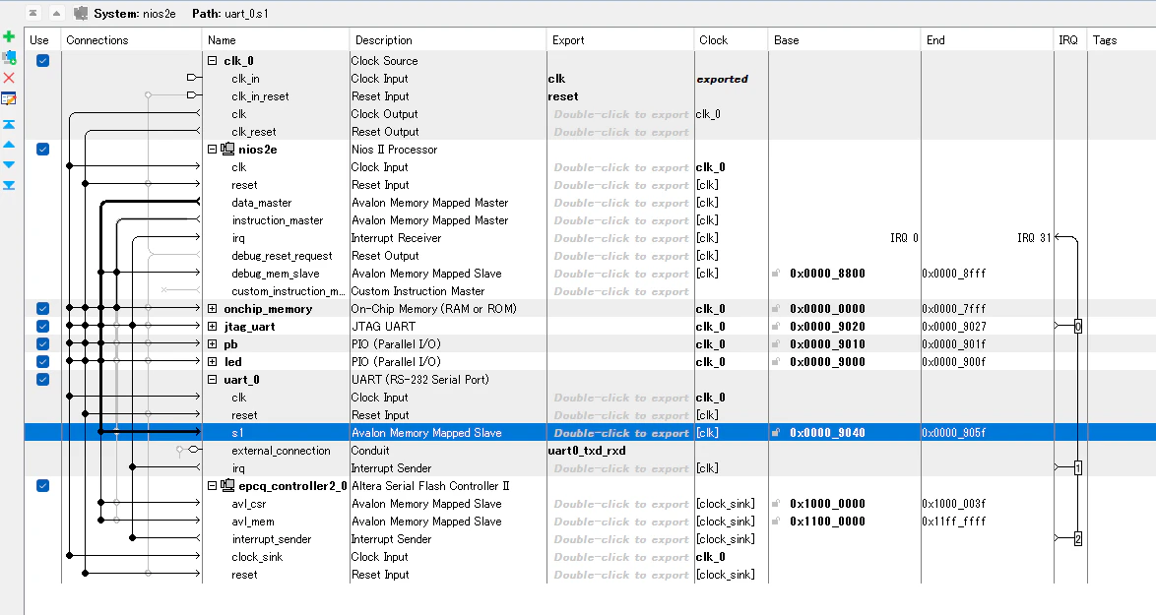The width and height of the screenshot is (1156, 615).
Task: Click the uart0_txd_rxd export name
Action: pos(587,451)
